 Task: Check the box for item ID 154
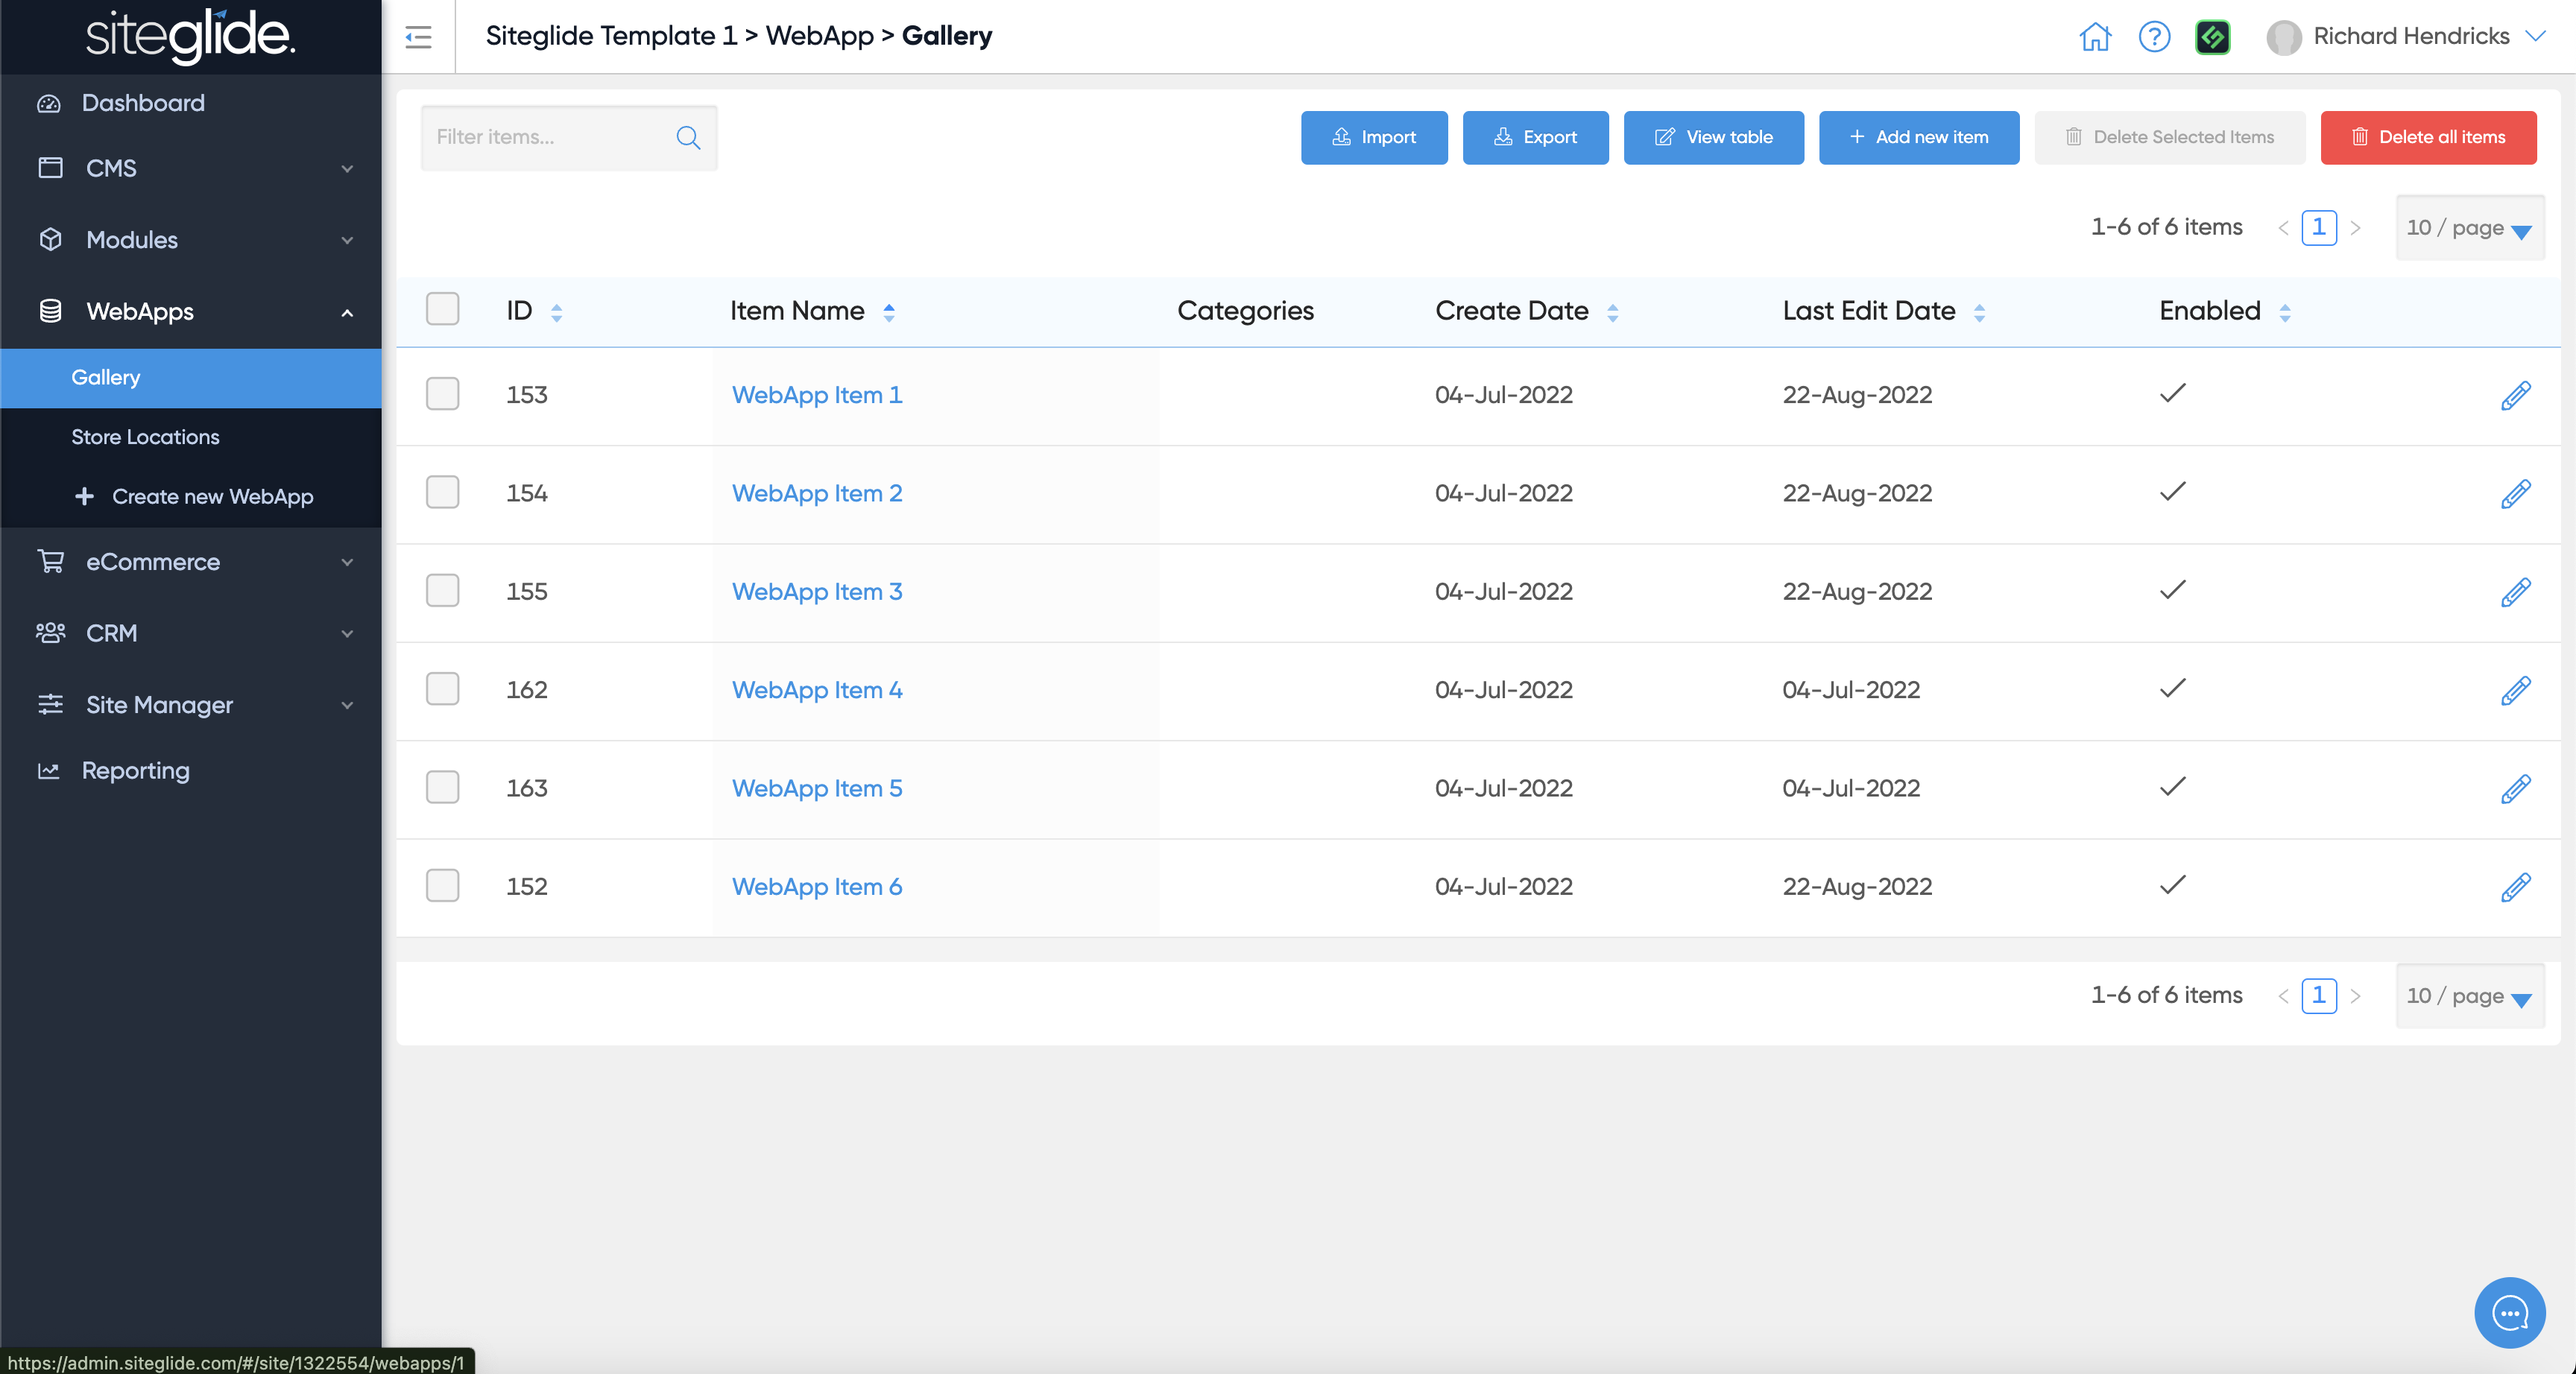pos(442,492)
